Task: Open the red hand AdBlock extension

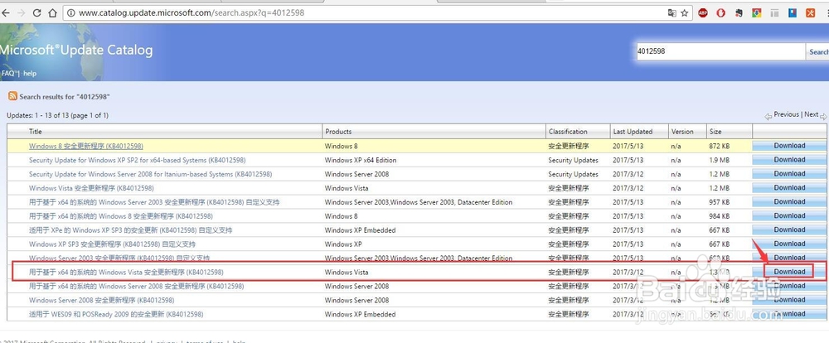Action: click(721, 12)
